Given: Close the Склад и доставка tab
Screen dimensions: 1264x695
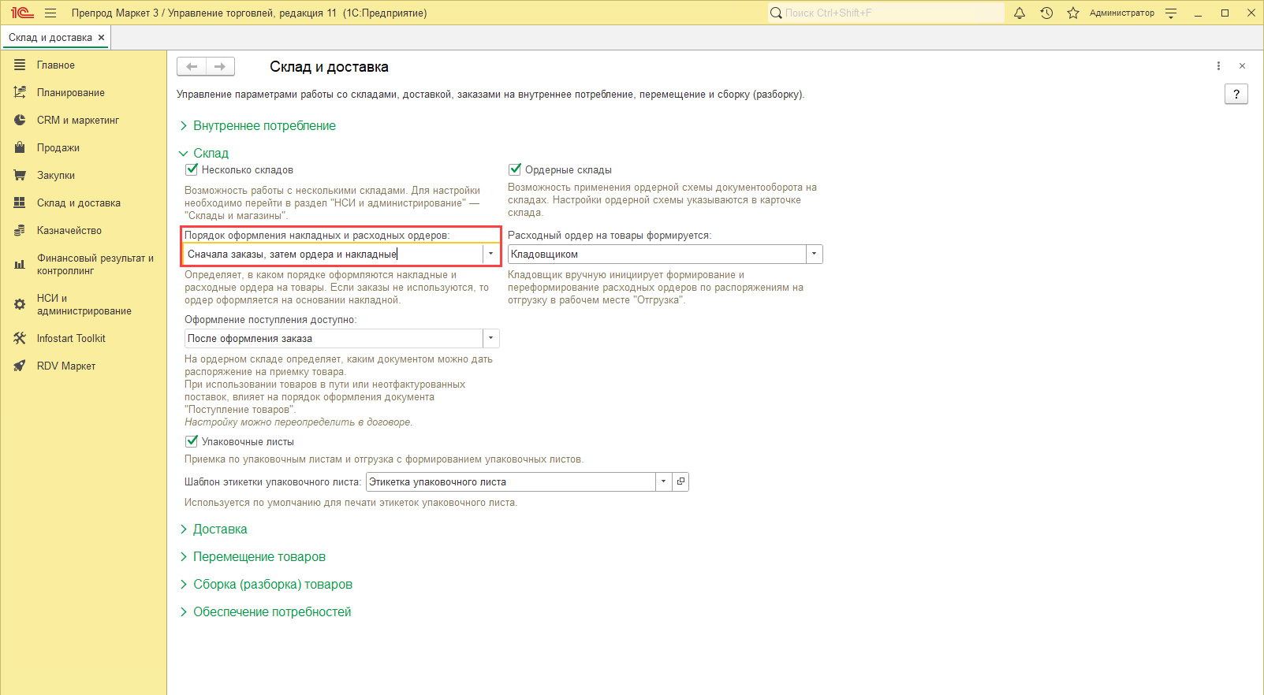Looking at the screenshot, I should 101,37.
